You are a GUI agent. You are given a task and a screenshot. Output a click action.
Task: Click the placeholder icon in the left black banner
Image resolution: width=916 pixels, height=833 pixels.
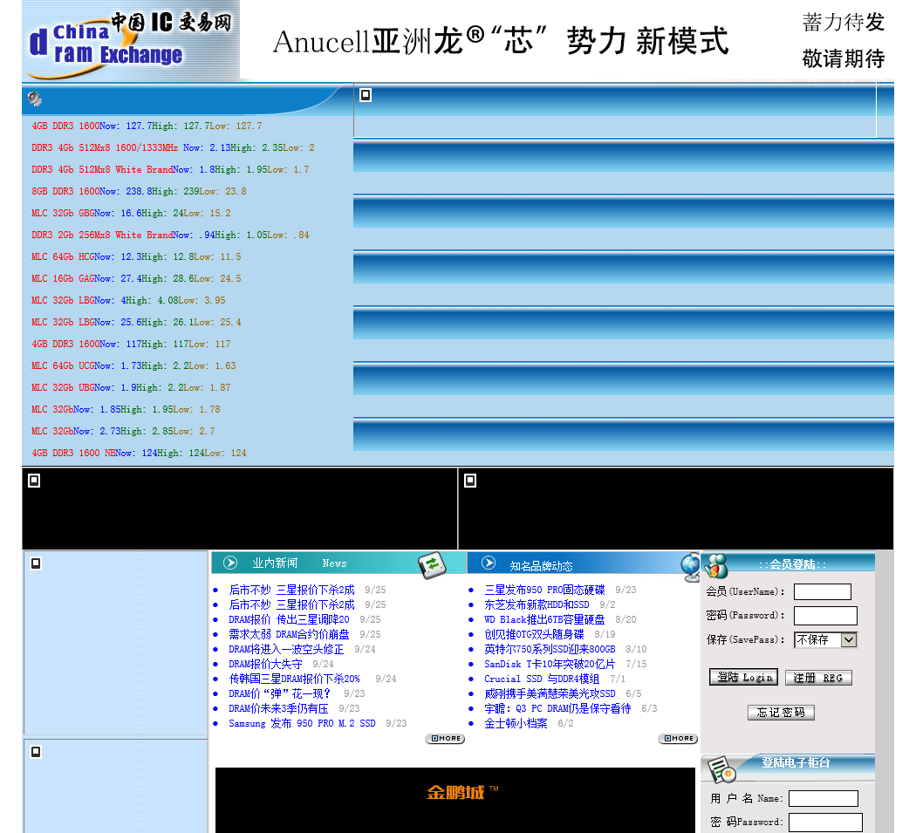(35, 480)
